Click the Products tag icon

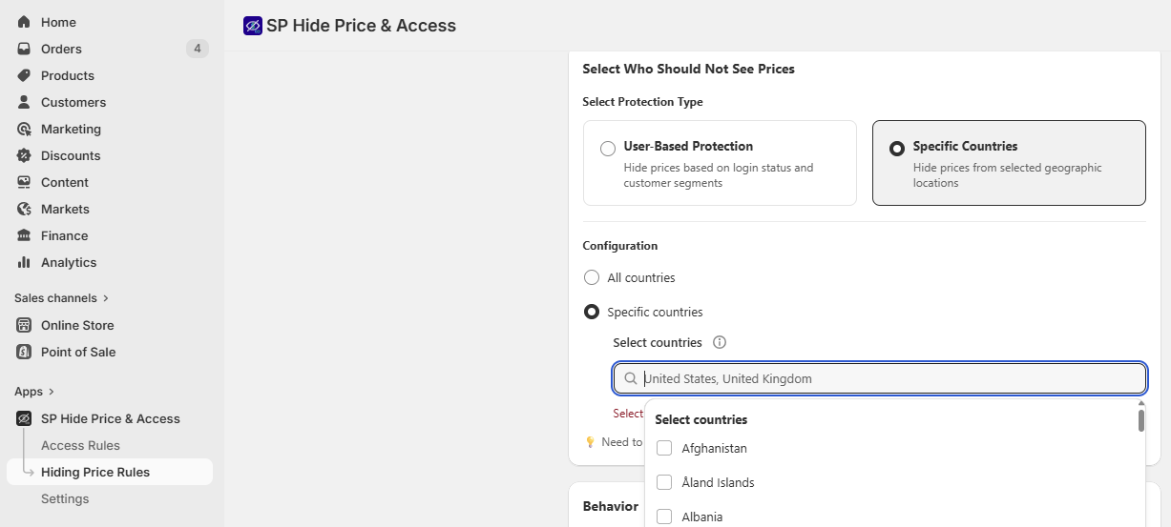24,75
